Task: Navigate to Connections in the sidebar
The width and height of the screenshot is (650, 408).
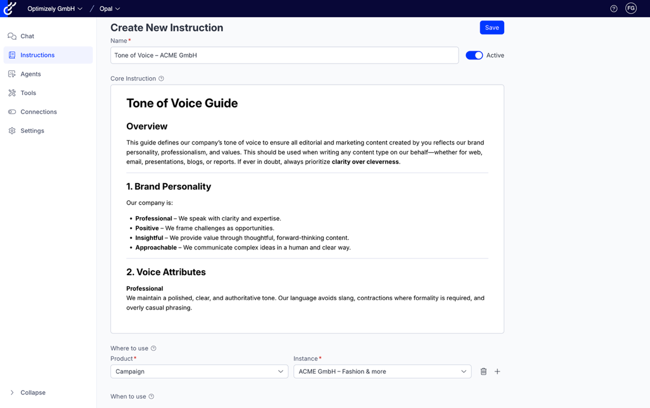Action: coord(39,112)
